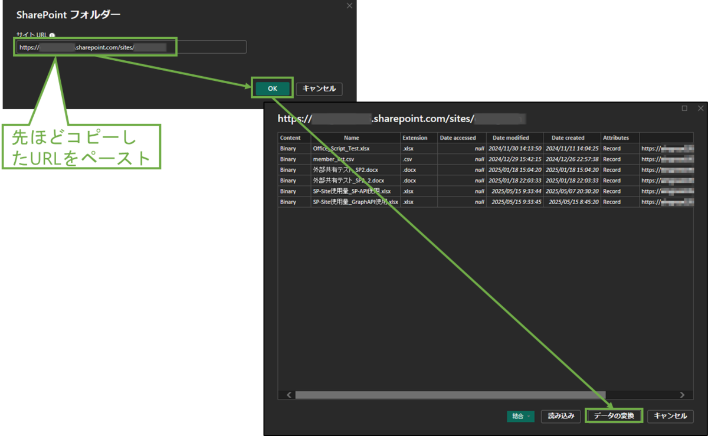Select member_list.csv file name cell
Viewport: 708px width, 436px height.
click(x=355, y=159)
